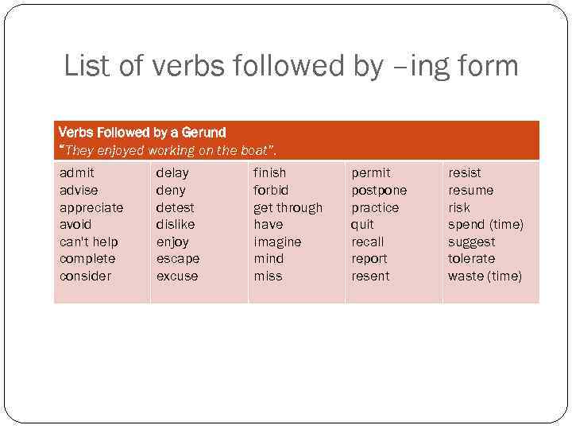Select the 'Verbs Followed by a Gerund' header
572x429 pixels.
[x=142, y=133]
